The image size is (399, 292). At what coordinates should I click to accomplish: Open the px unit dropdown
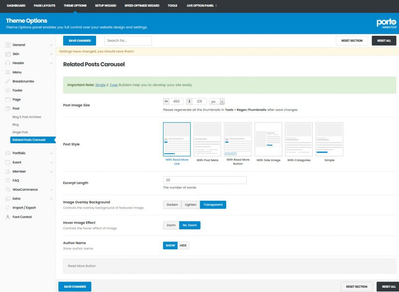click(x=217, y=101)
